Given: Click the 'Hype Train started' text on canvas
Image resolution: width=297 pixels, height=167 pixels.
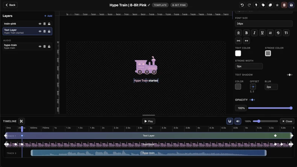Looking at the screenshot, I should pyautogui.click(x=146, y=81).
